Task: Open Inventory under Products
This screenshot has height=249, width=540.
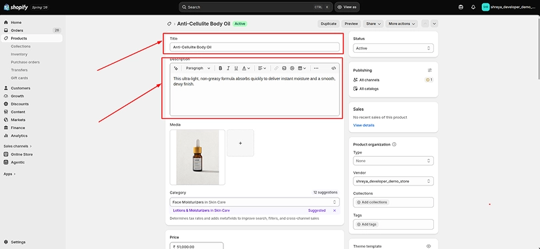Action: [19, 54]
